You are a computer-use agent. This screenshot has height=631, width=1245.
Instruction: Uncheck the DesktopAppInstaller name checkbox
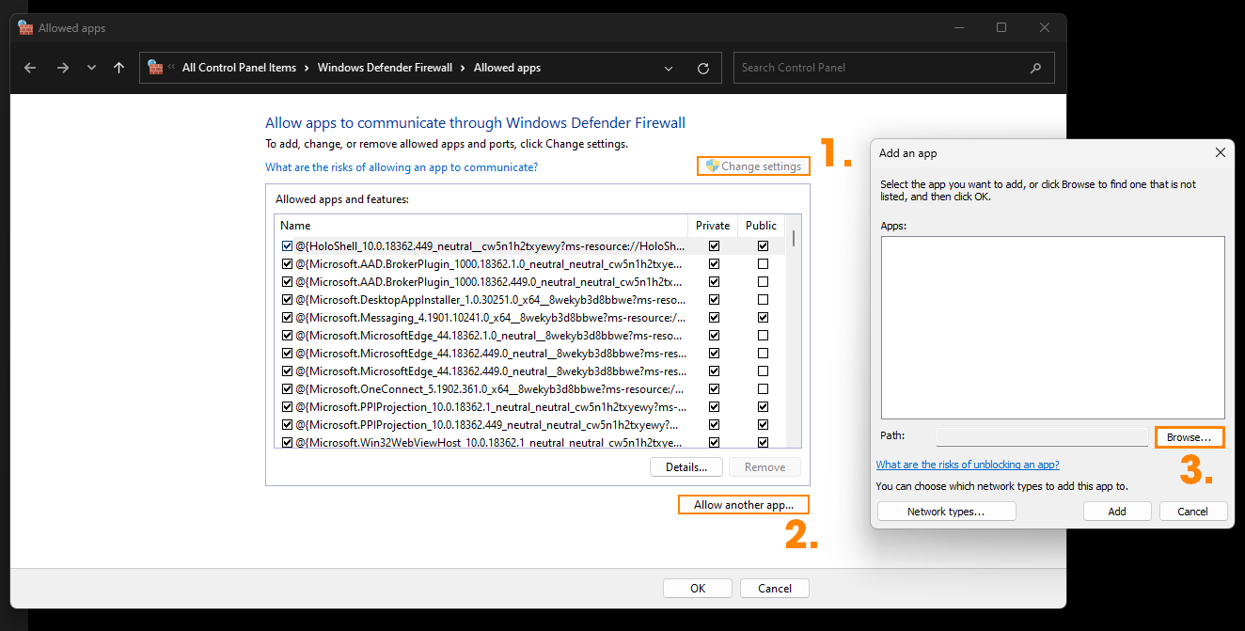tap(287, 300)
